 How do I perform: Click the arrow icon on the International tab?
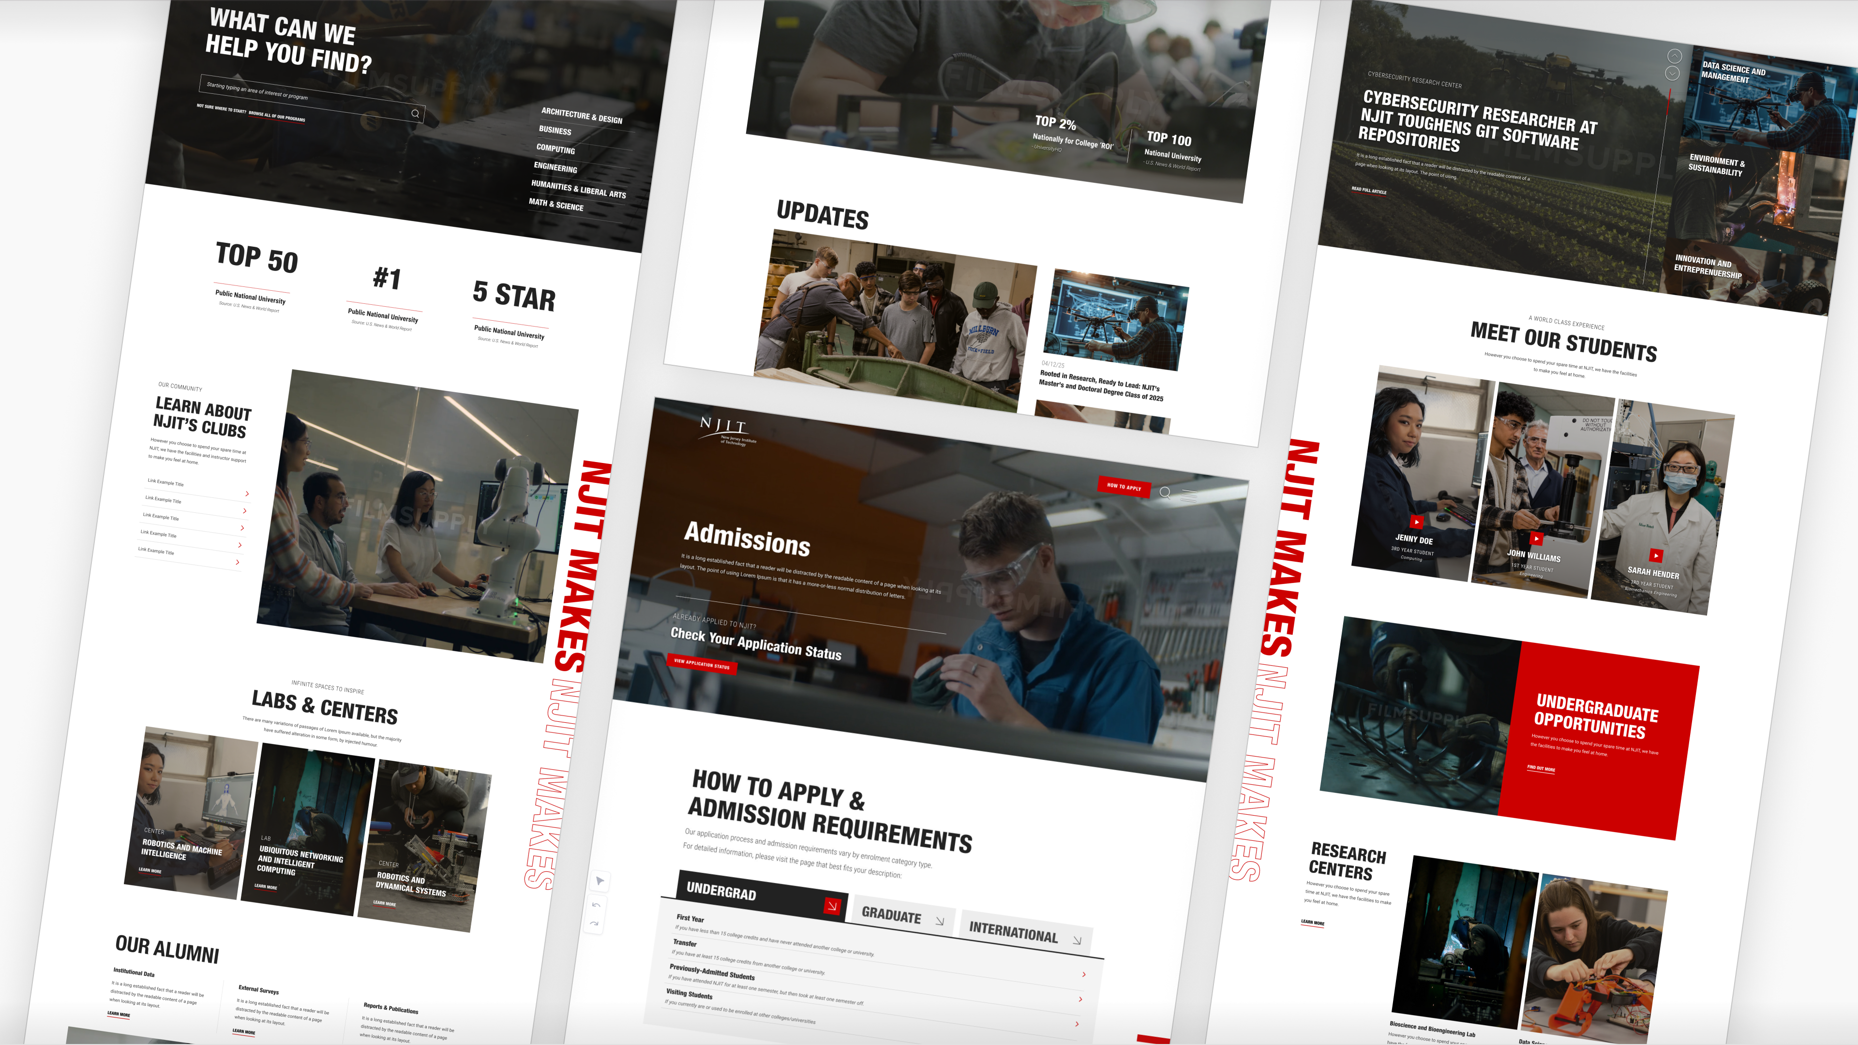pyautogui.click(x=1077, y=940)
